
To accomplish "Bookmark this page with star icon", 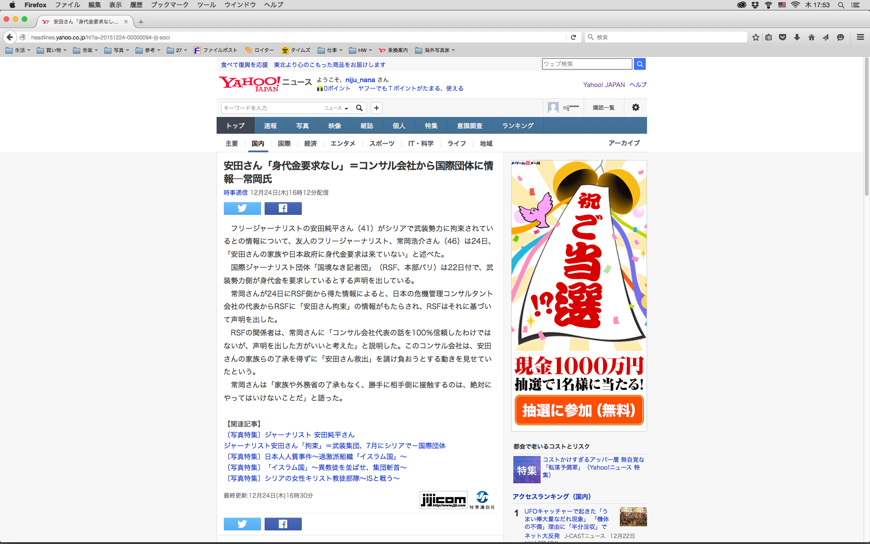I will pyautogui.click(x=755, y=37).
